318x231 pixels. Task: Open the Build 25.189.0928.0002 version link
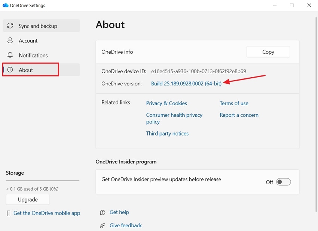point(186,83)
